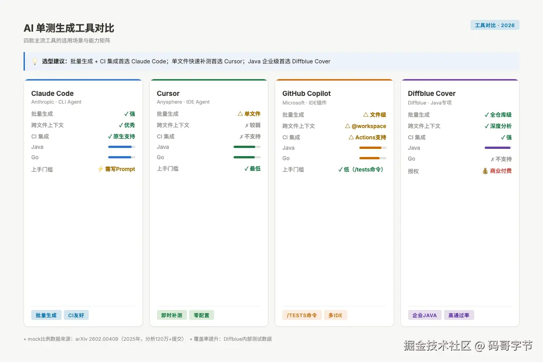Click the CI友好 tag
Viewport: 543px width, 362px height.
(76, 315)
